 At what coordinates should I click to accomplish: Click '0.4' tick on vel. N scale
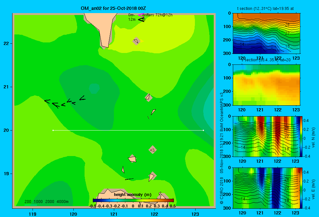pyautogui.click(x=306, y=121)
